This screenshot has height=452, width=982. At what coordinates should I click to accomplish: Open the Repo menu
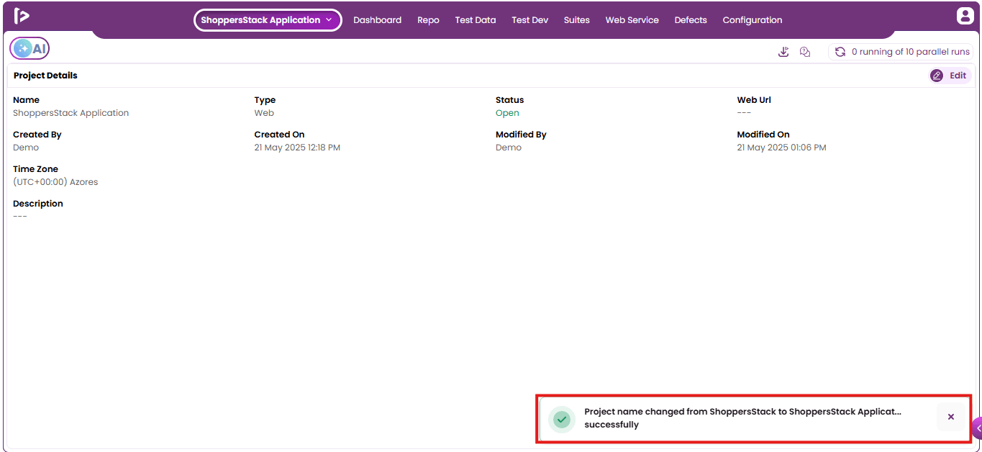point(428,20)
